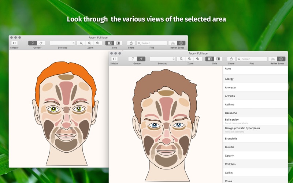The height and width of the screenshot is (183, 293).
Task: Select Catarrh in the disease list
Action: click(x=255, y=156)
